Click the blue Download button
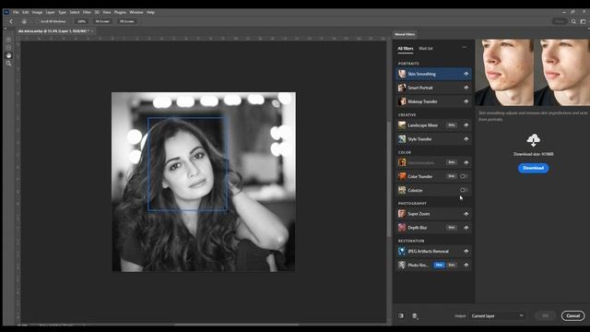Screen dimensions: 590x332 point(533,168)
